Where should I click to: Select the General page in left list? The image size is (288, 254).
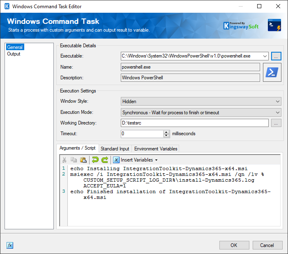[x=15, y=47]
